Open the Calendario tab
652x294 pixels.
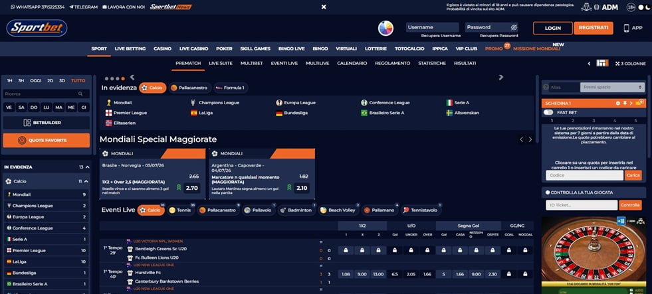pyautogui.click(x=352, y=64)
